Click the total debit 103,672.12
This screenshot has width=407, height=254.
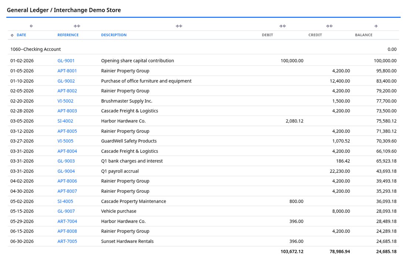tap(292, 251)
